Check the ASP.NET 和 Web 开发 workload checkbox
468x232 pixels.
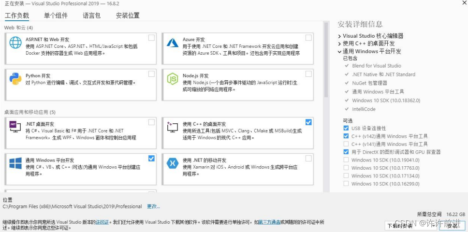point(152,38)
